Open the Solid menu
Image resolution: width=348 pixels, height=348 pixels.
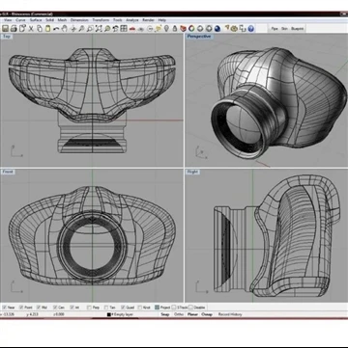tap(49, 20)
